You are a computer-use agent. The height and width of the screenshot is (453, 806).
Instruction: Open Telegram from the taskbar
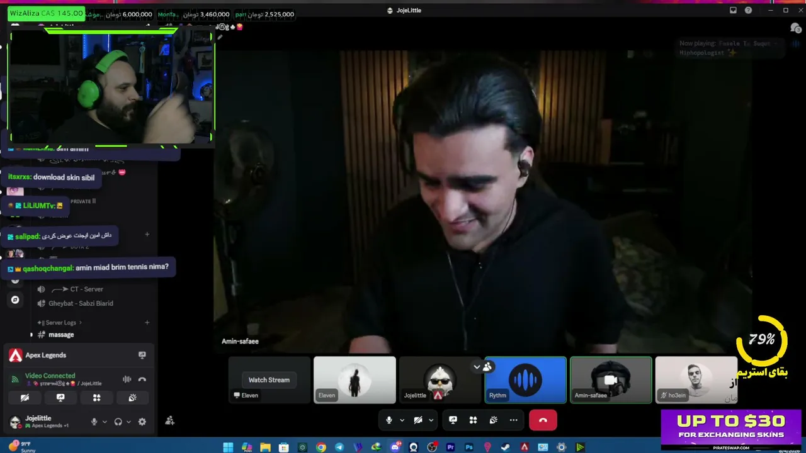click(x=339, y=447)
